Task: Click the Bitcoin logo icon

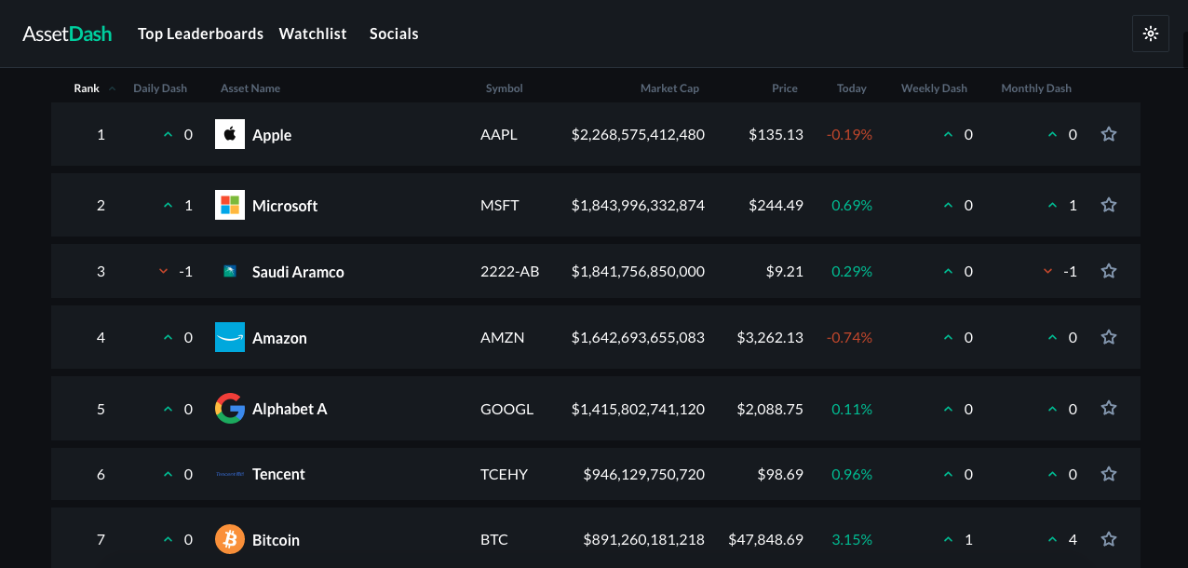Action: 230,539
